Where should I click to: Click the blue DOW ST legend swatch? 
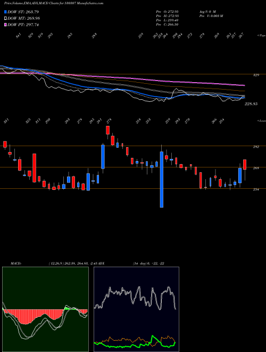[5, 12]
